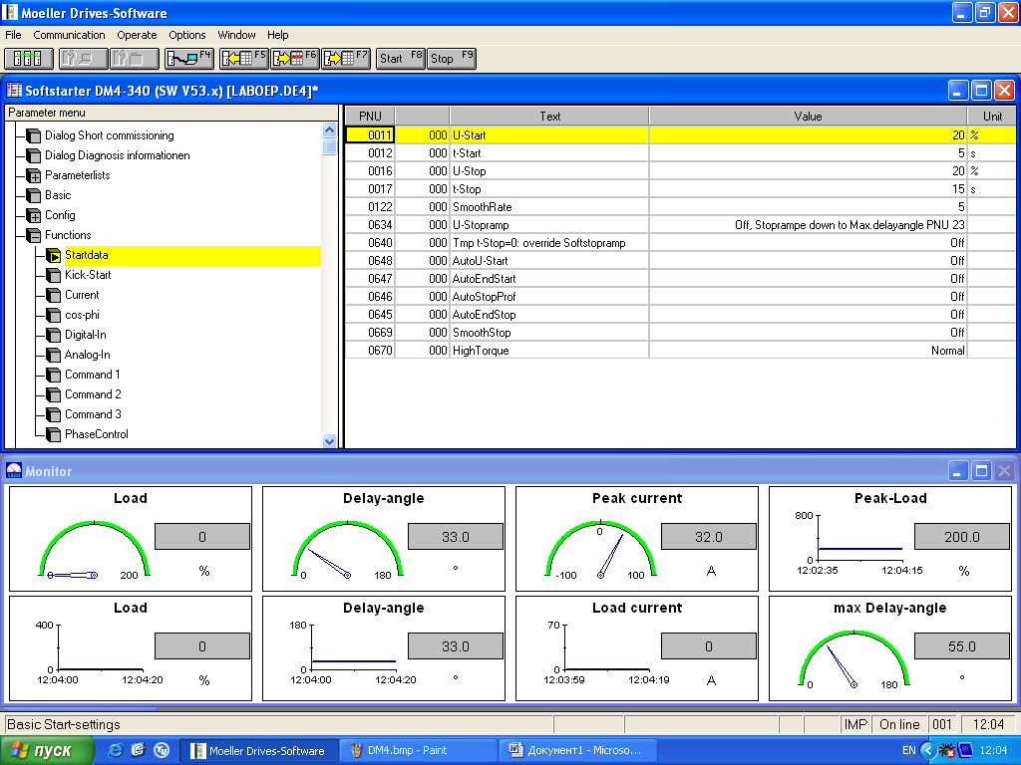Click EN language indicator in tray

909,751
